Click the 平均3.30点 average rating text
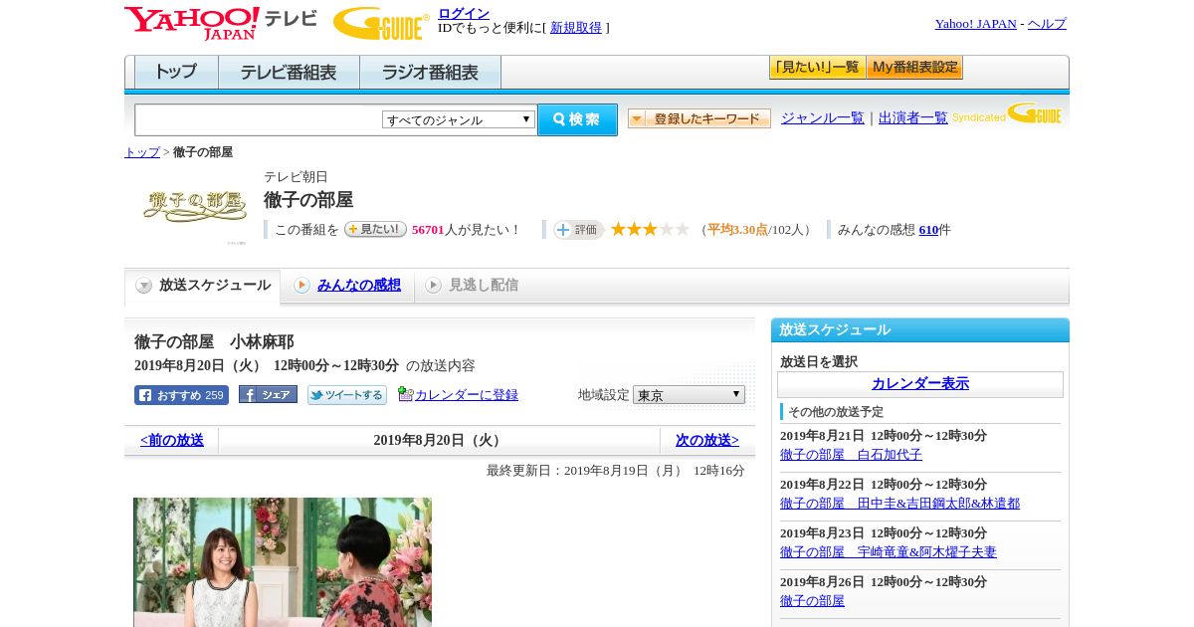Image resolution: width=1194 pixels, height=627 pixels. point(737,230)
